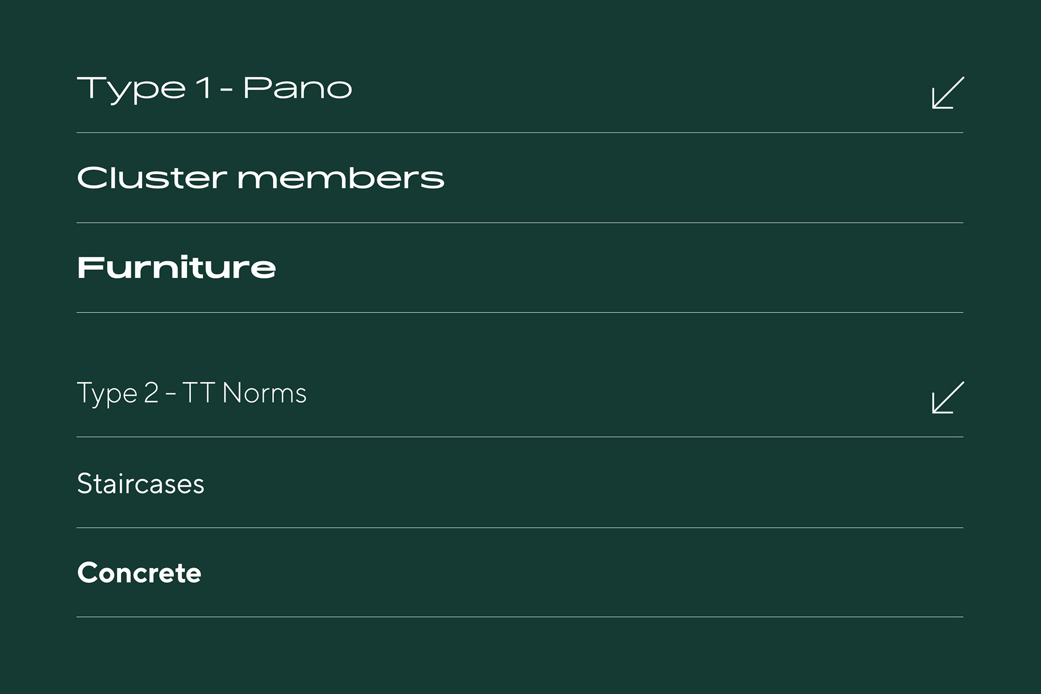1041x694 pixels.
Task: Click the divider line under Staircases
Action: click(x=520, y=528)
